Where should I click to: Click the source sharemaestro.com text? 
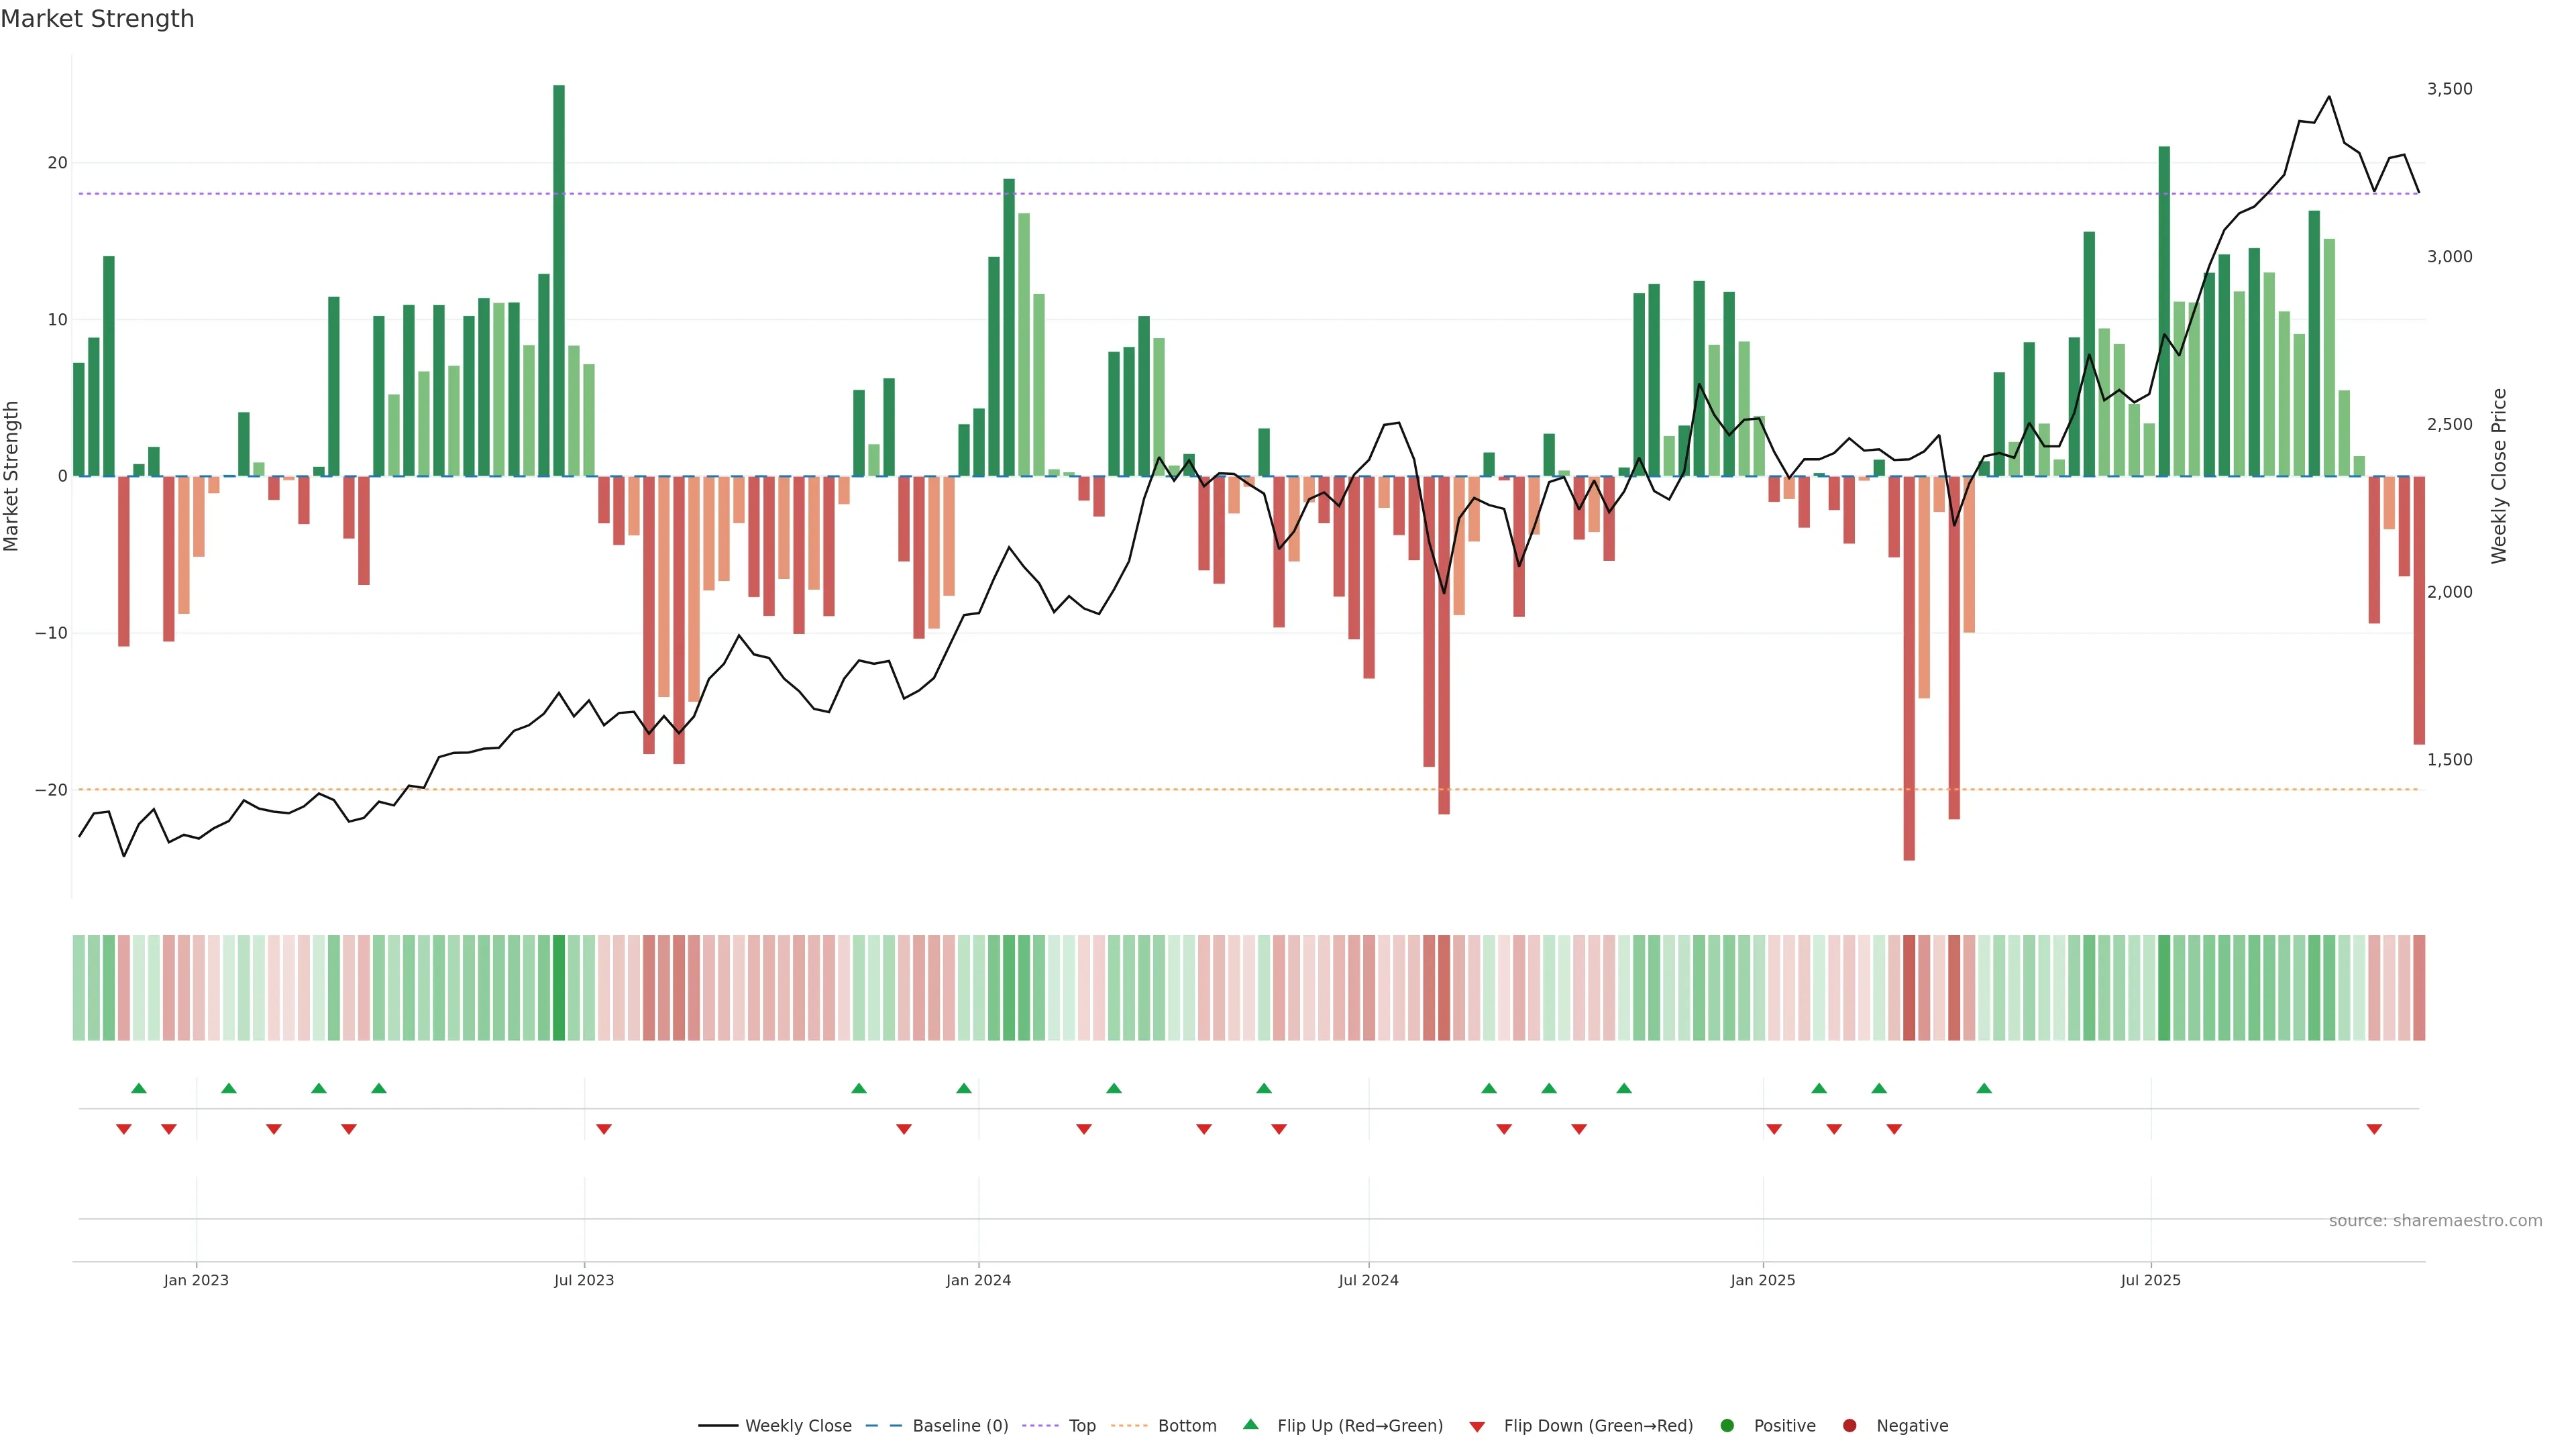(2435, 1220)
